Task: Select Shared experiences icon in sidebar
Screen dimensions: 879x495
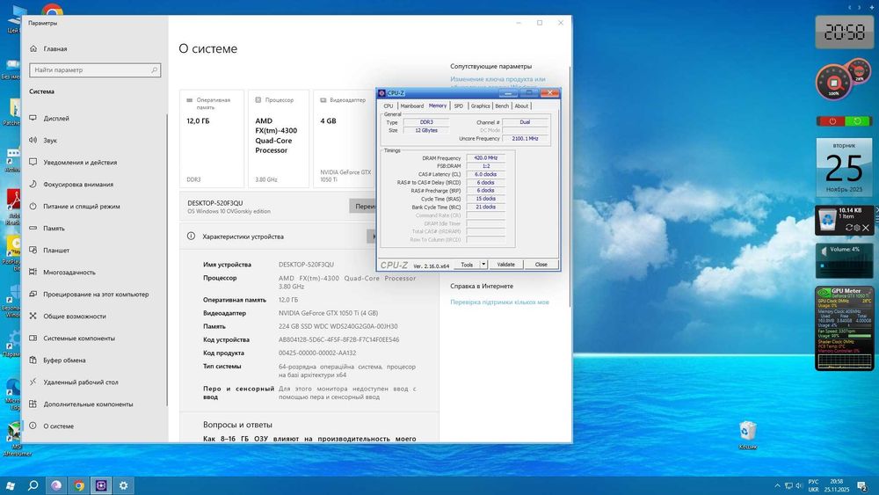Action: click(33, 317)
